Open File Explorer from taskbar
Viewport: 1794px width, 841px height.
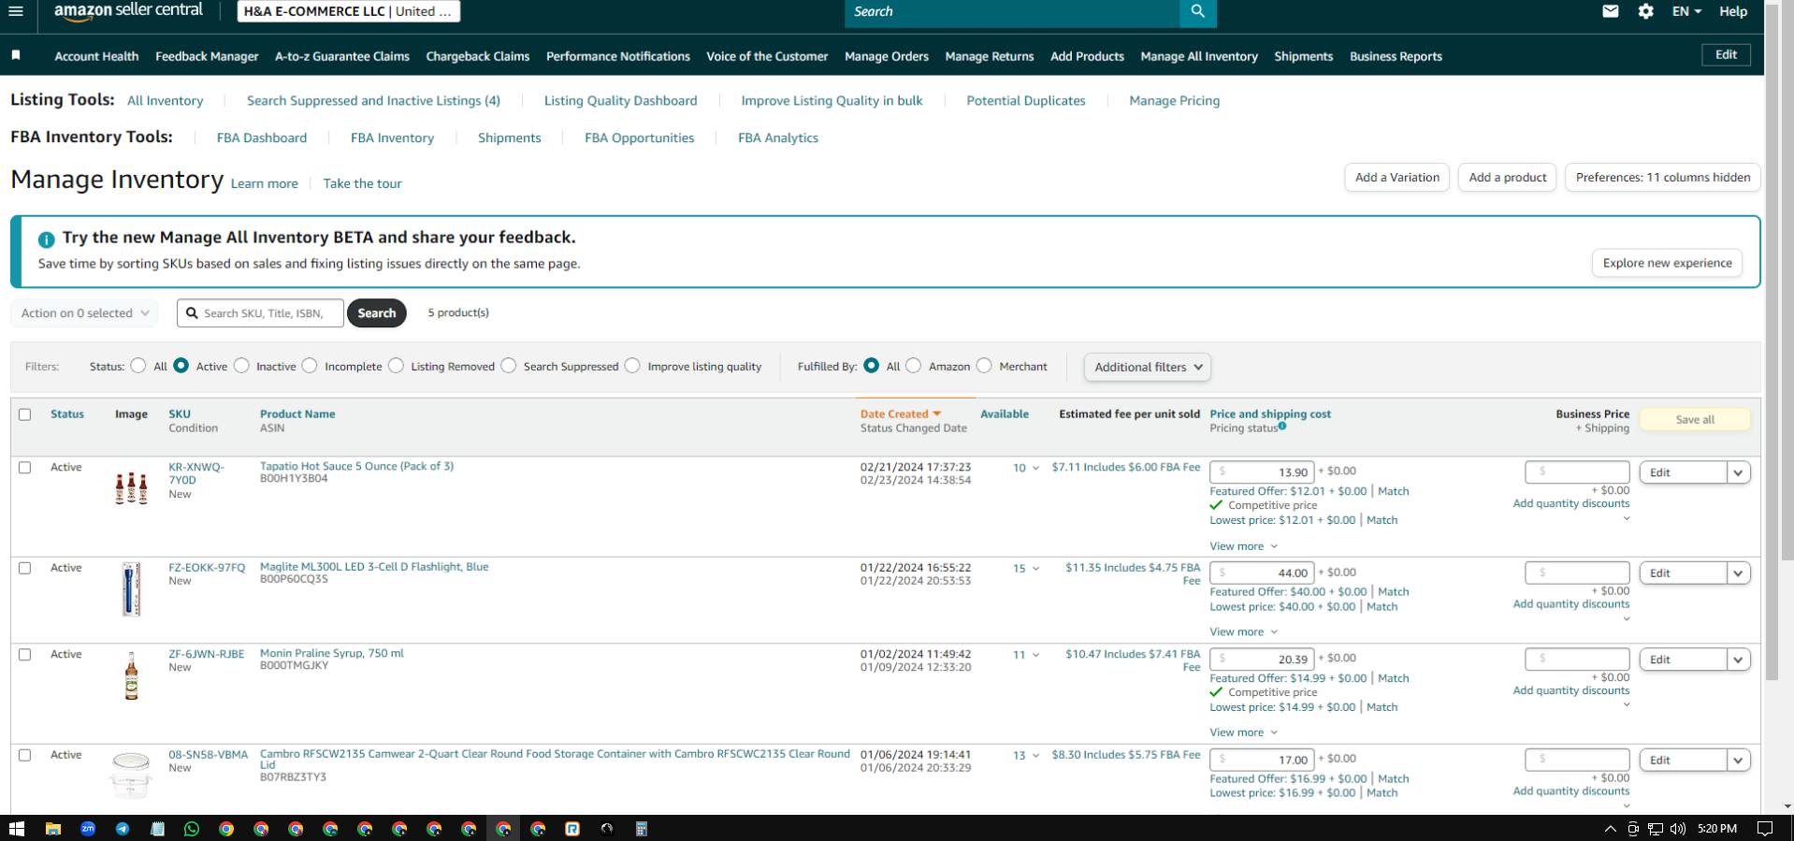pos(53,829)
